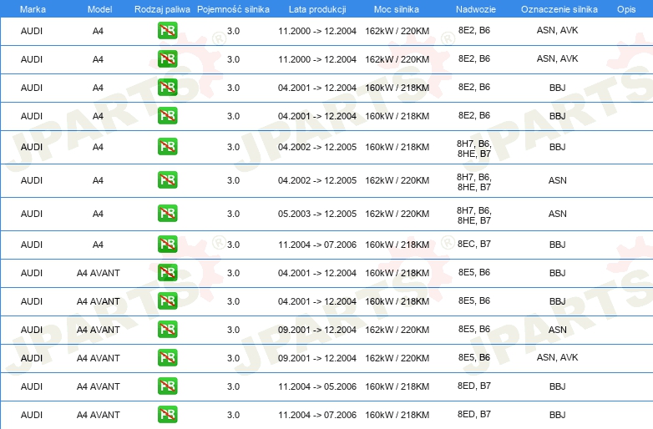This screenshot has height=429, width=653.
Task: Select '3.0' in the 05.2003 row
Action: tap(233, 214)
